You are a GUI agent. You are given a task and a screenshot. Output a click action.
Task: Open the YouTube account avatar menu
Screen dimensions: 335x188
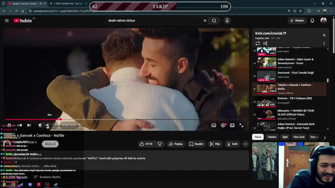(323, 20)
